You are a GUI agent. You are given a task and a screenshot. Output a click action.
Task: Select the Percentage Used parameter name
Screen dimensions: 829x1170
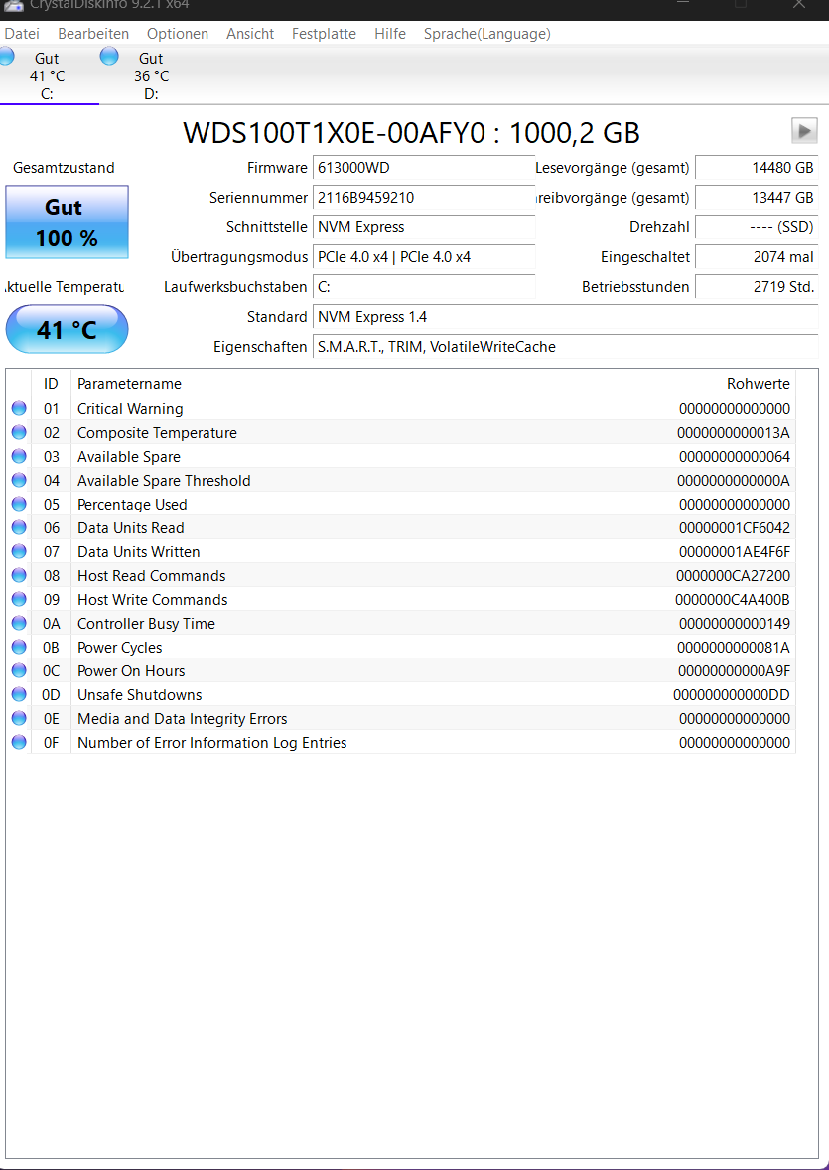click(132, 505)
